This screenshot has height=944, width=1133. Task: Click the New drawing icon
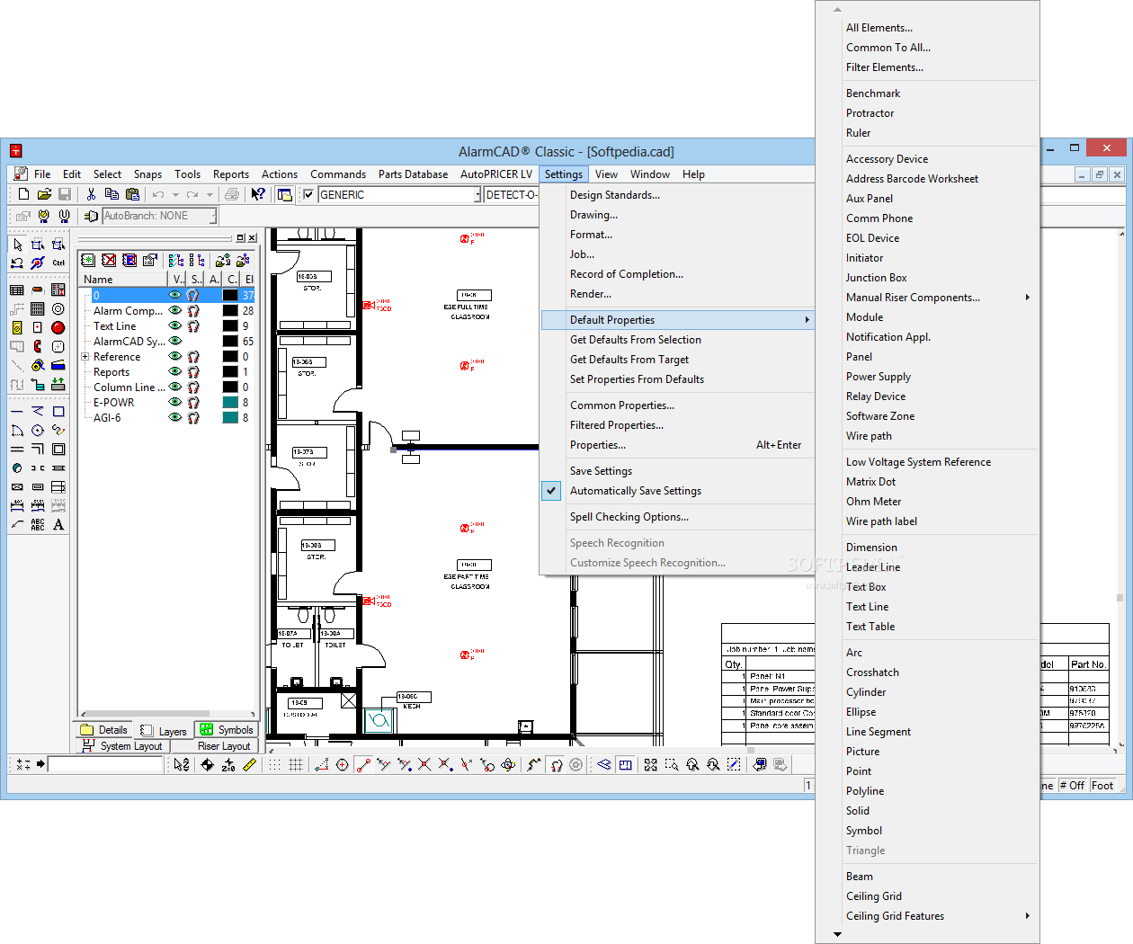coord(23,194)
